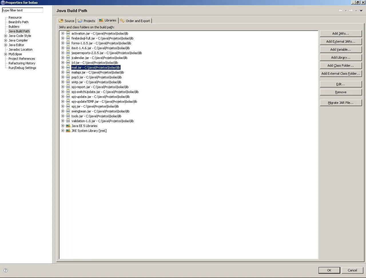Expand the JRE System Library entry
This screenshot has height=278, width=366.
click(63, 131)
